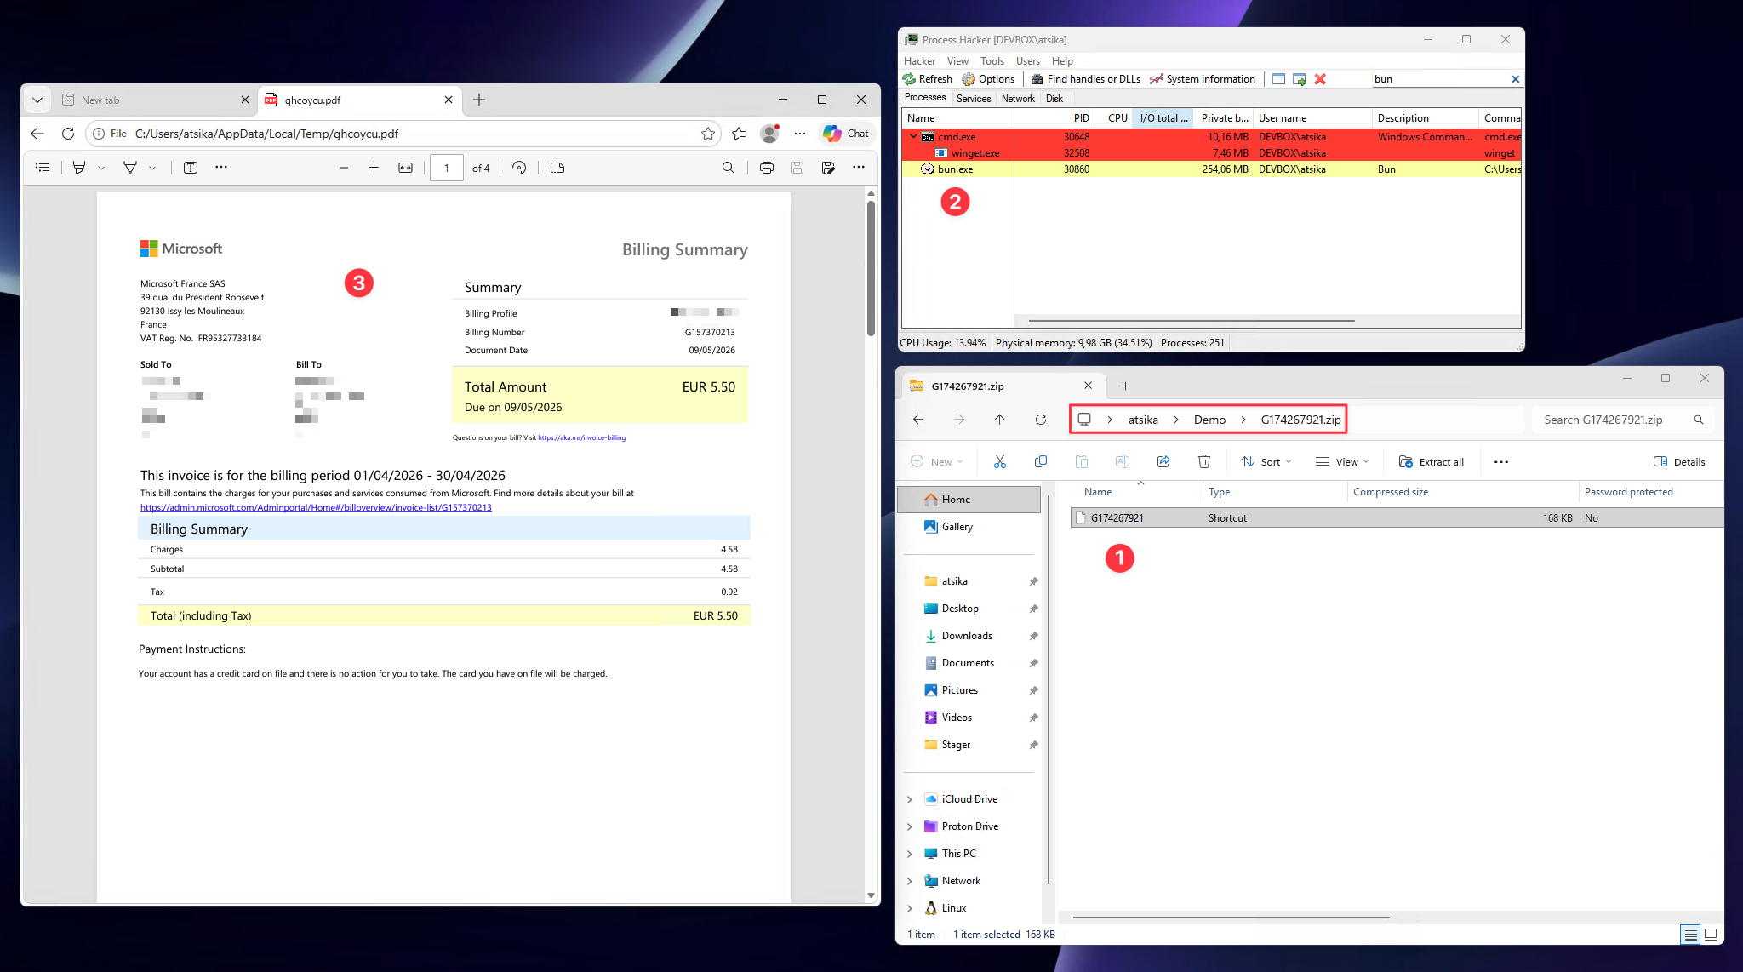This screenshot has width=1743, height=972.
Task: Open PDF table of contents icon
Action: pyautogui.click(x=43, y=168)
